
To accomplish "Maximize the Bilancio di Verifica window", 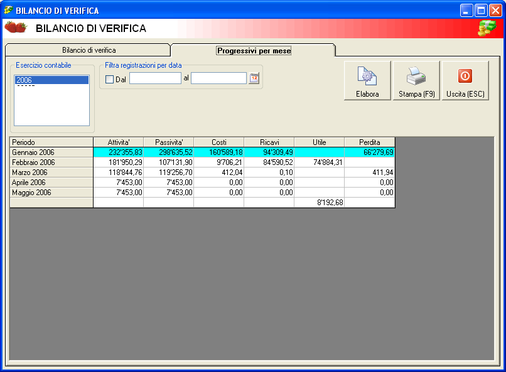I will click(x=481, y=10).
